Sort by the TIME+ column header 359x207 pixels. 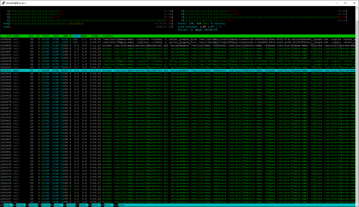(95, 36)
